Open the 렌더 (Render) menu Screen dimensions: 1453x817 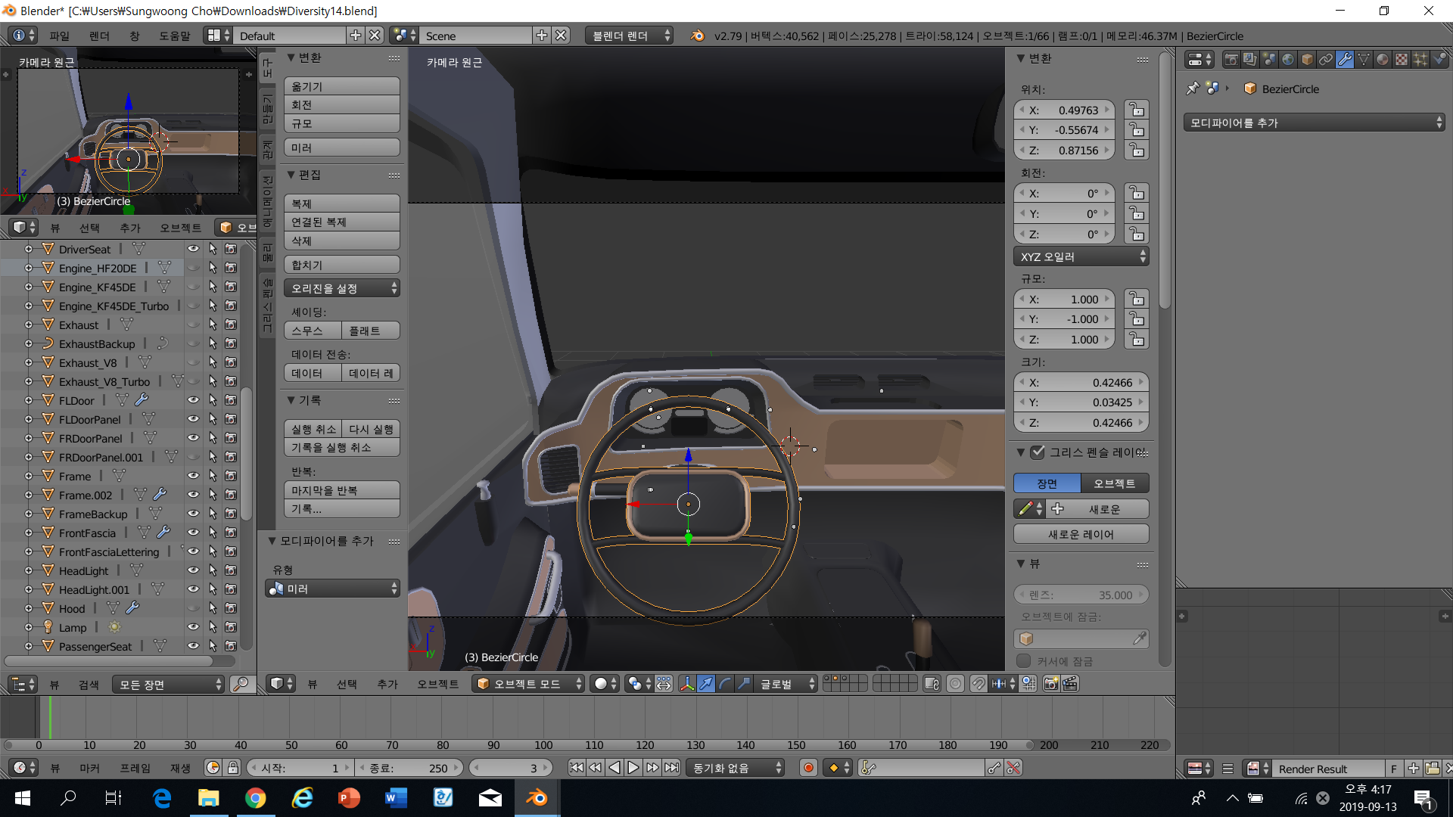tap(99, 36)
